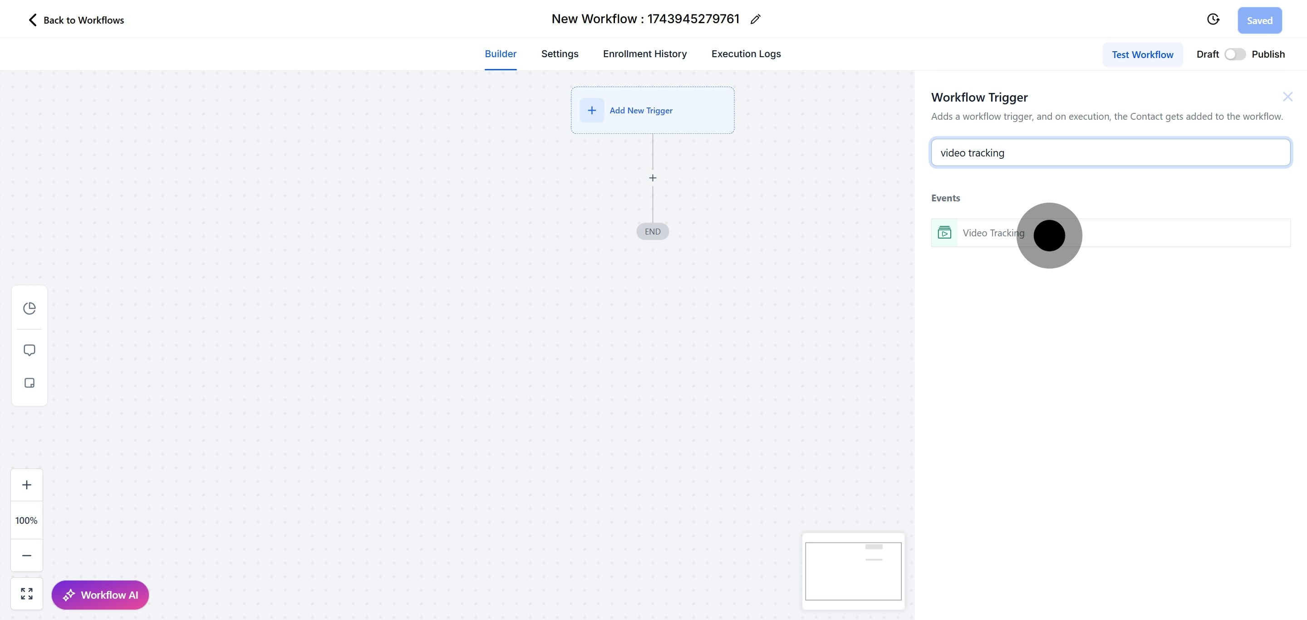This screenshot has width=1307, height=620.
Task: Click the comment bubble icon in sidebar
Action: pyautogui.click(x=29, y=350)
